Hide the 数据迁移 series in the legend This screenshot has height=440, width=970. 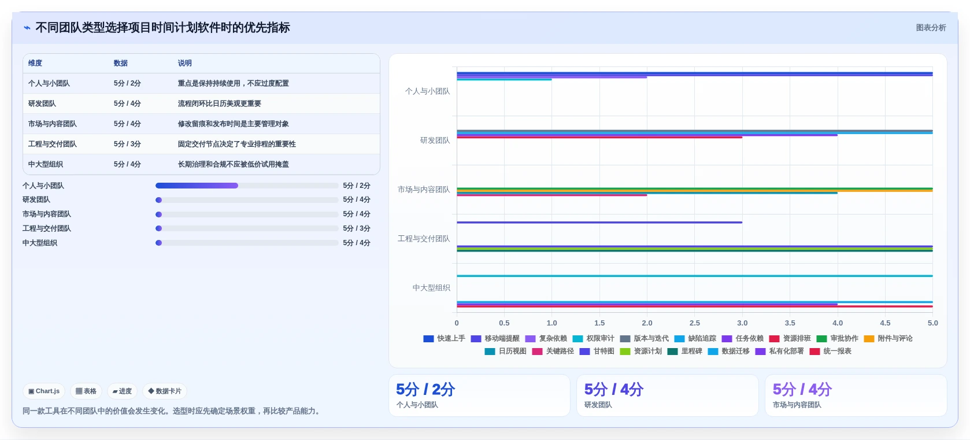pyautogui.click(x=728, y=352)
